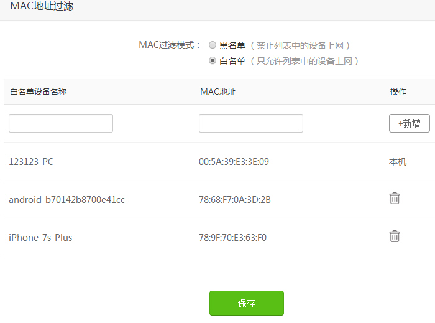Click the 只允许列表中的设备上网 description text
Screen dimensions: 435x323
[304, 61]
